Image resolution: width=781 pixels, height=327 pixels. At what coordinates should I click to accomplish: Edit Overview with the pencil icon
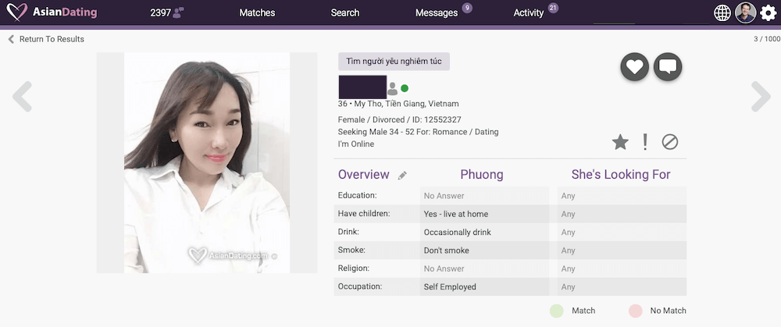click(402, 175)
